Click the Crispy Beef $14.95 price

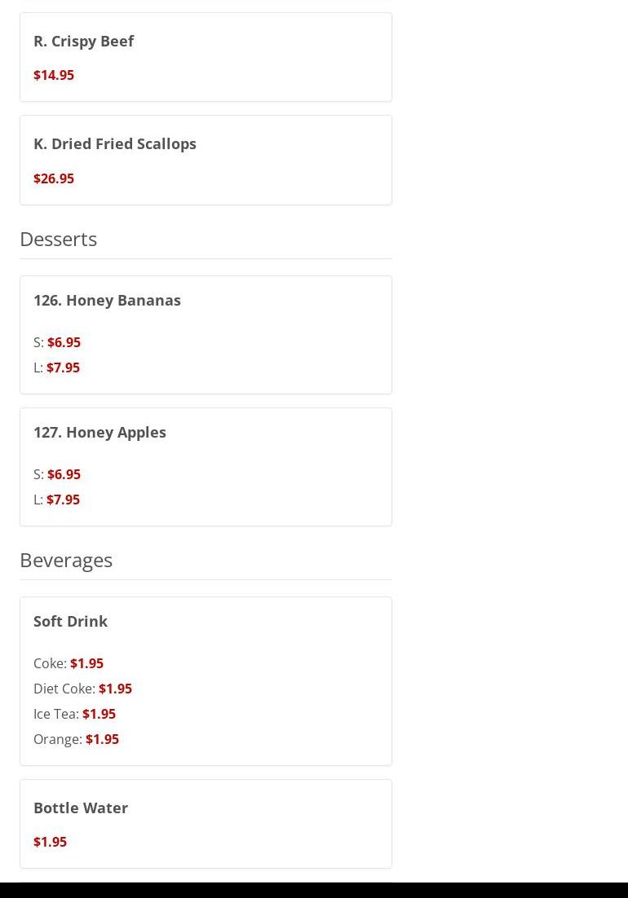(x=54, y=75)
